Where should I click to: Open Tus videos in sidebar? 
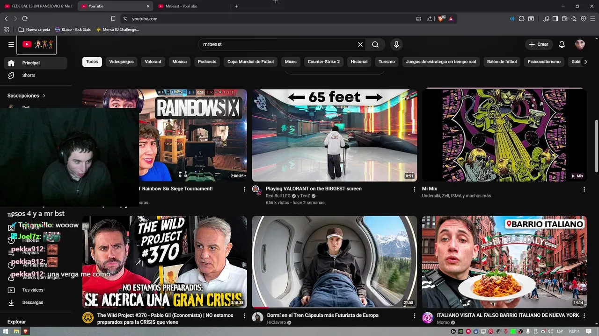point(36,290)
